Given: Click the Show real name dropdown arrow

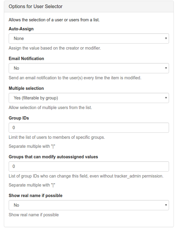Looking at the screenshot, I should coord(166,205).
